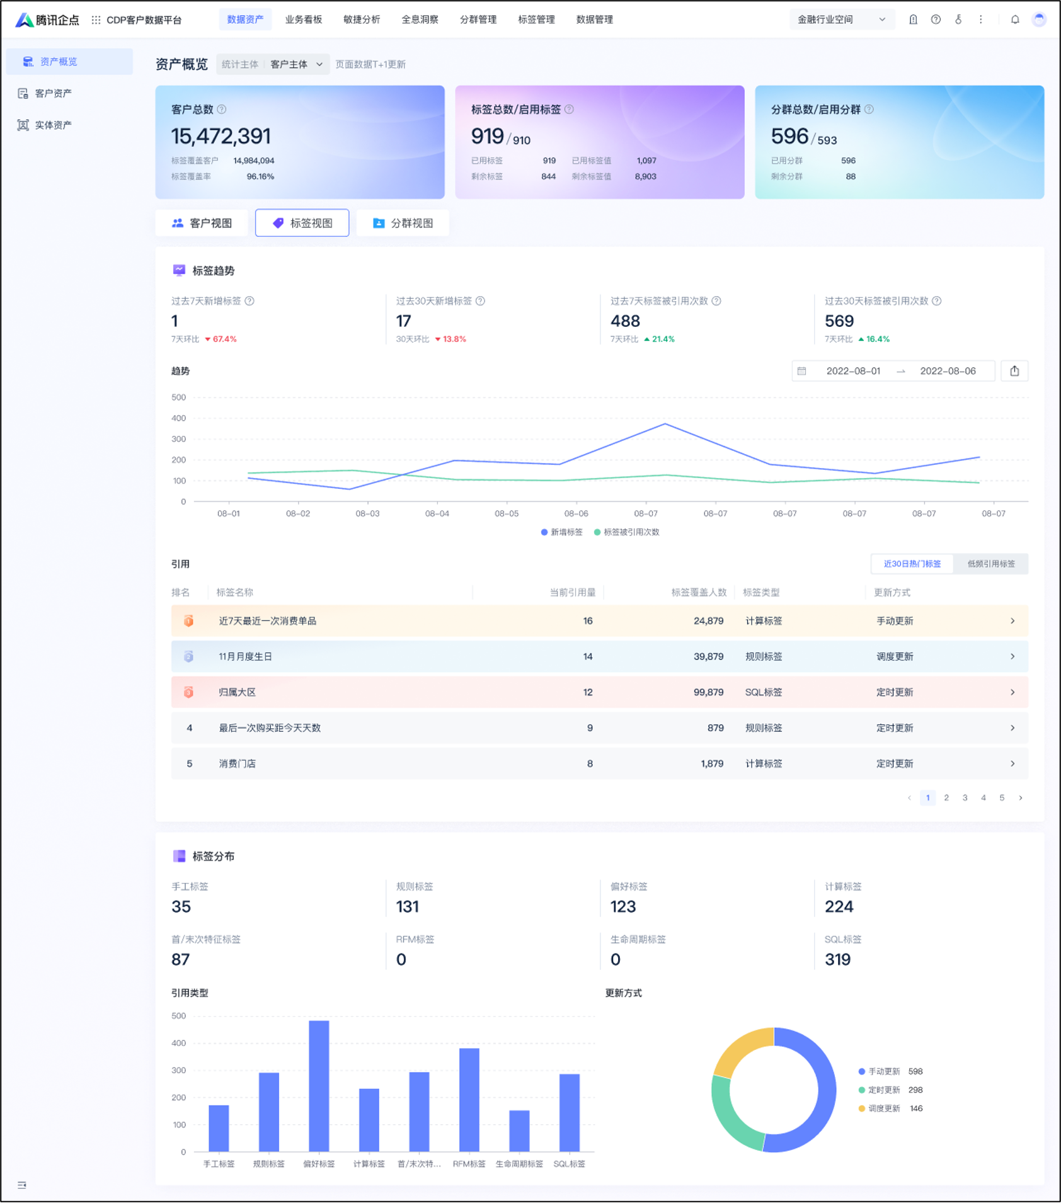
Task: Go to previous page of the table
Action: tap(909, 798)
